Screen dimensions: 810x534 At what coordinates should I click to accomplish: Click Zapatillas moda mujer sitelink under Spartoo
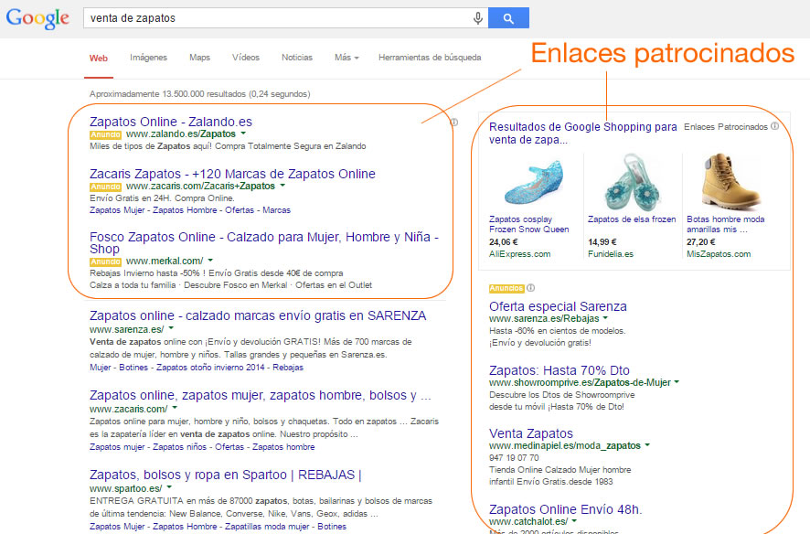267,527
